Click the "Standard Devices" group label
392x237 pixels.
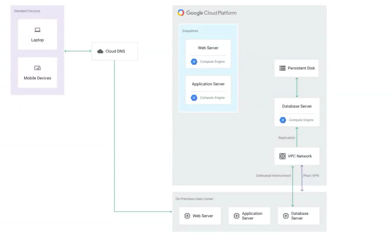[x=27, y=11]
